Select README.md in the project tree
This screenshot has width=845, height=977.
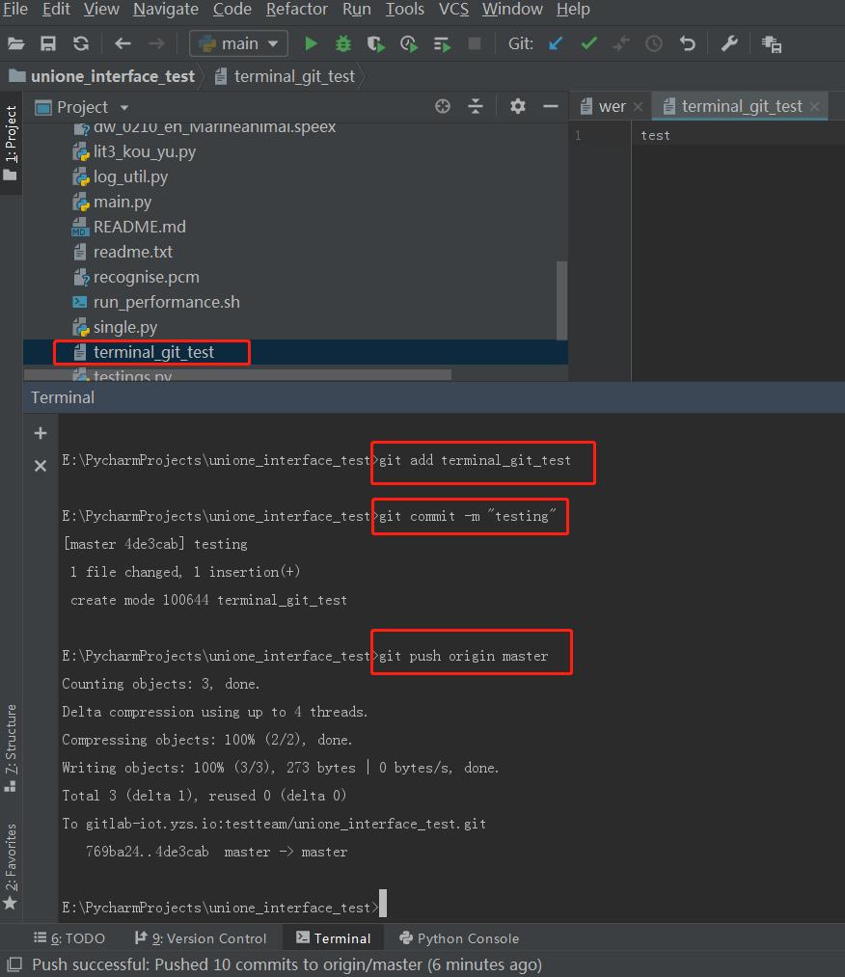tap(139, 227)
